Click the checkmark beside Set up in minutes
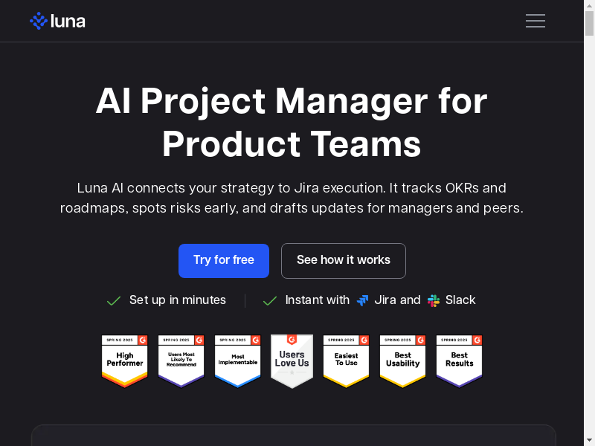This screenshot has height=446, width=595. (114, 300)
